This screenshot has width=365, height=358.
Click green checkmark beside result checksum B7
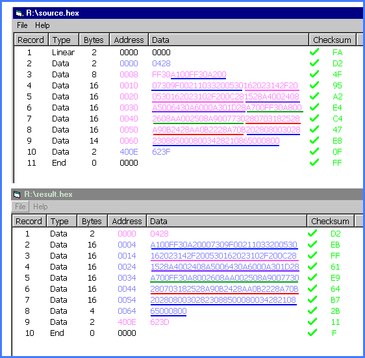pos(312,300)
